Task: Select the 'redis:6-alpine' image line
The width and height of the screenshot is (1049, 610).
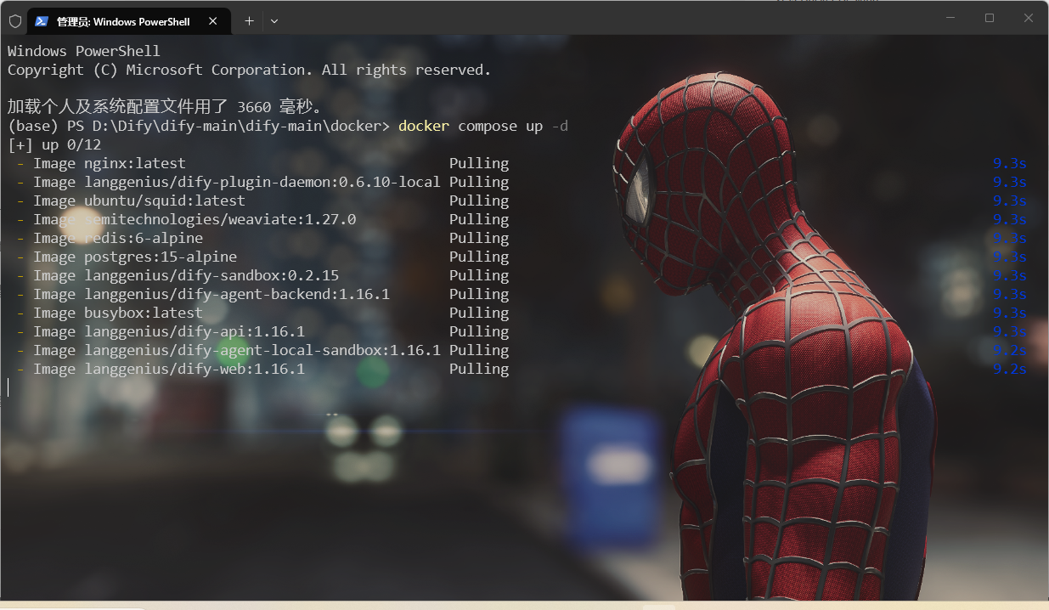Action: 522,238
